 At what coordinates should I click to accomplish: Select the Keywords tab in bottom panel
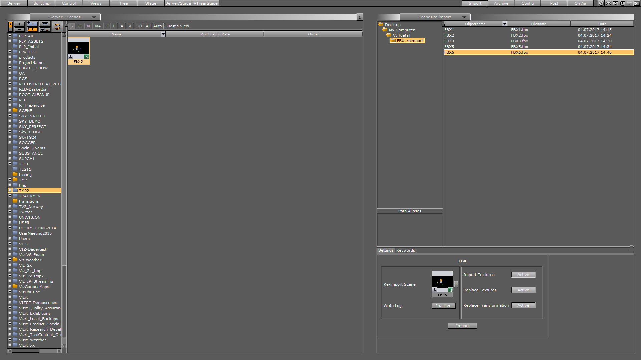tap(406, 250)
